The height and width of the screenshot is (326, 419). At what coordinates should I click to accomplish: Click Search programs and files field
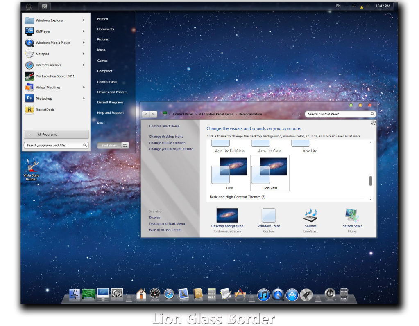(56, 145)
